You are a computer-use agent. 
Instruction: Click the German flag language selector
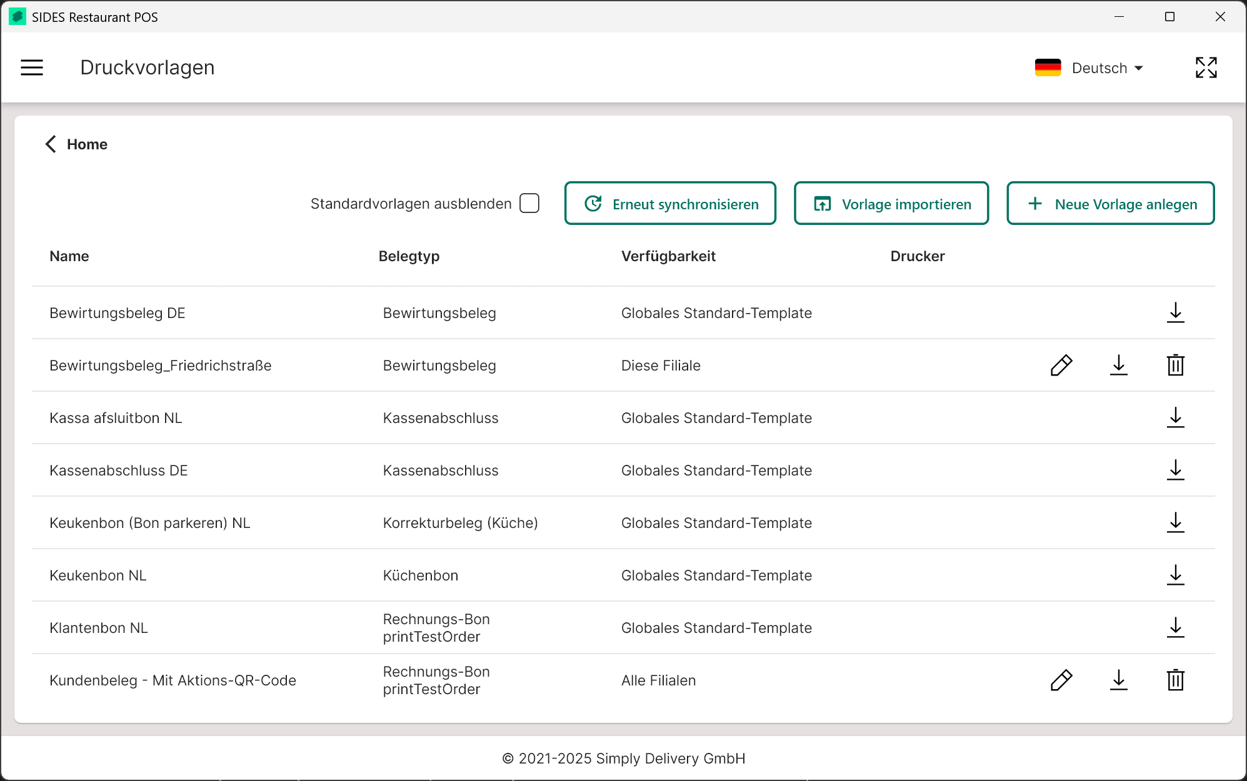pyautogui.click(x=1048, y=67)
